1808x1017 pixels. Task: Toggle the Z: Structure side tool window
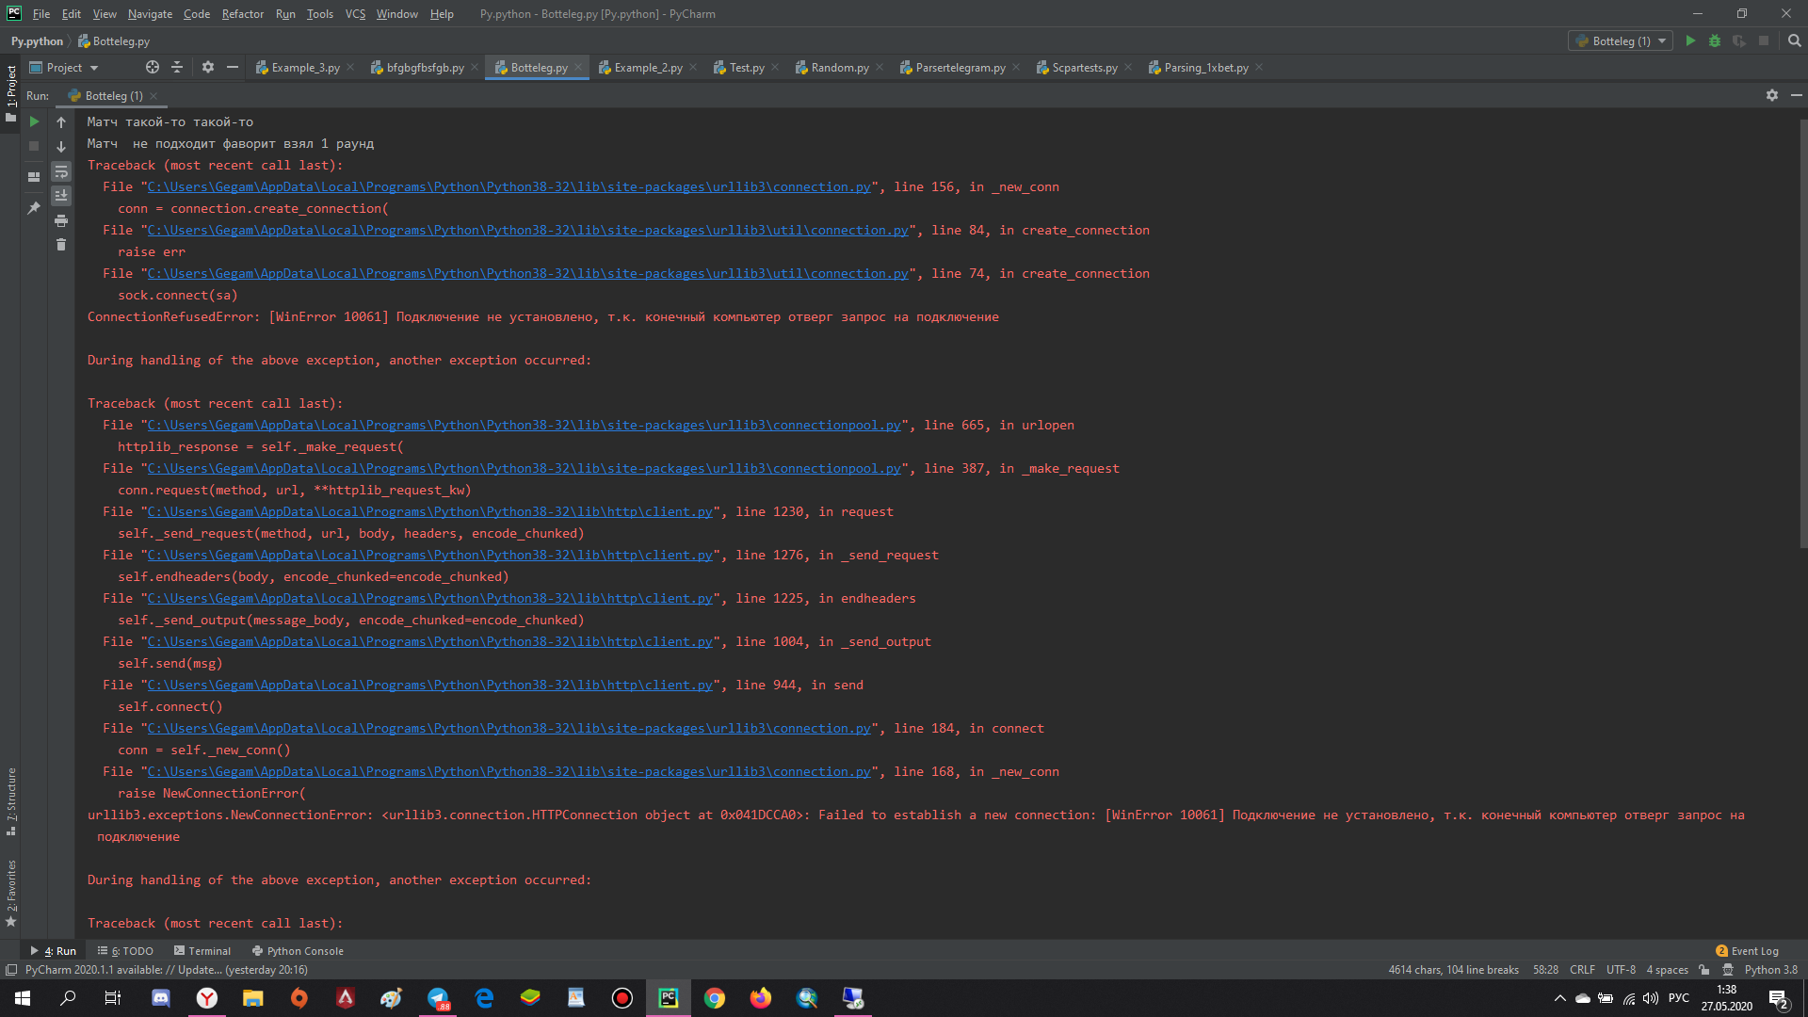[x=10, y=801]
